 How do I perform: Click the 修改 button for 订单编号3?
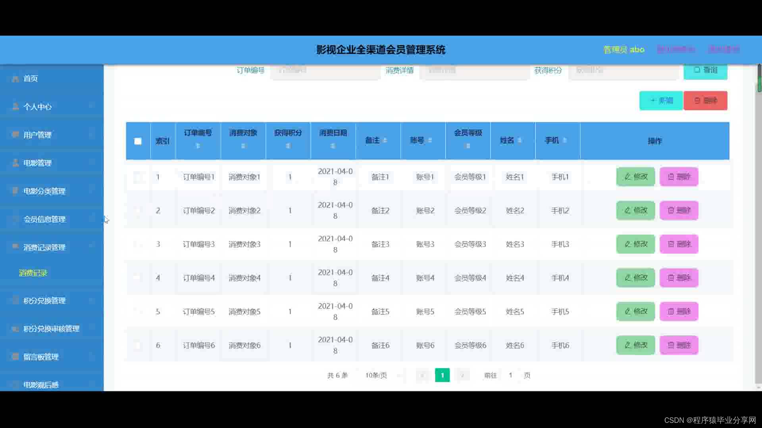635,244
